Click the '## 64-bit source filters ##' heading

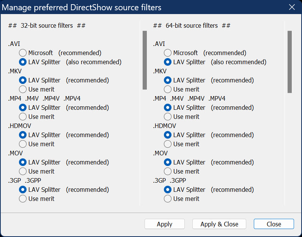[x=192, y=25]
